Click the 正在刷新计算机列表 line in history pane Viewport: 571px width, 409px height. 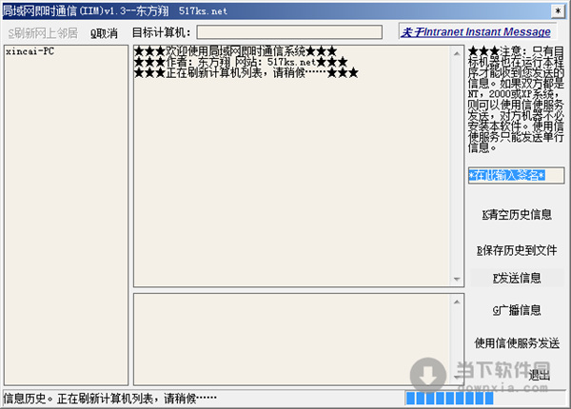coord(246,73)
